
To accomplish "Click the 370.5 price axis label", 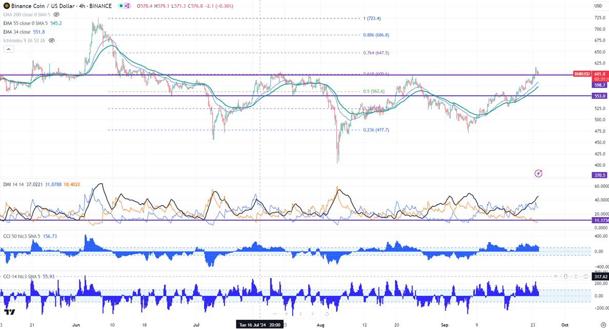I will (x=600, y=175).
